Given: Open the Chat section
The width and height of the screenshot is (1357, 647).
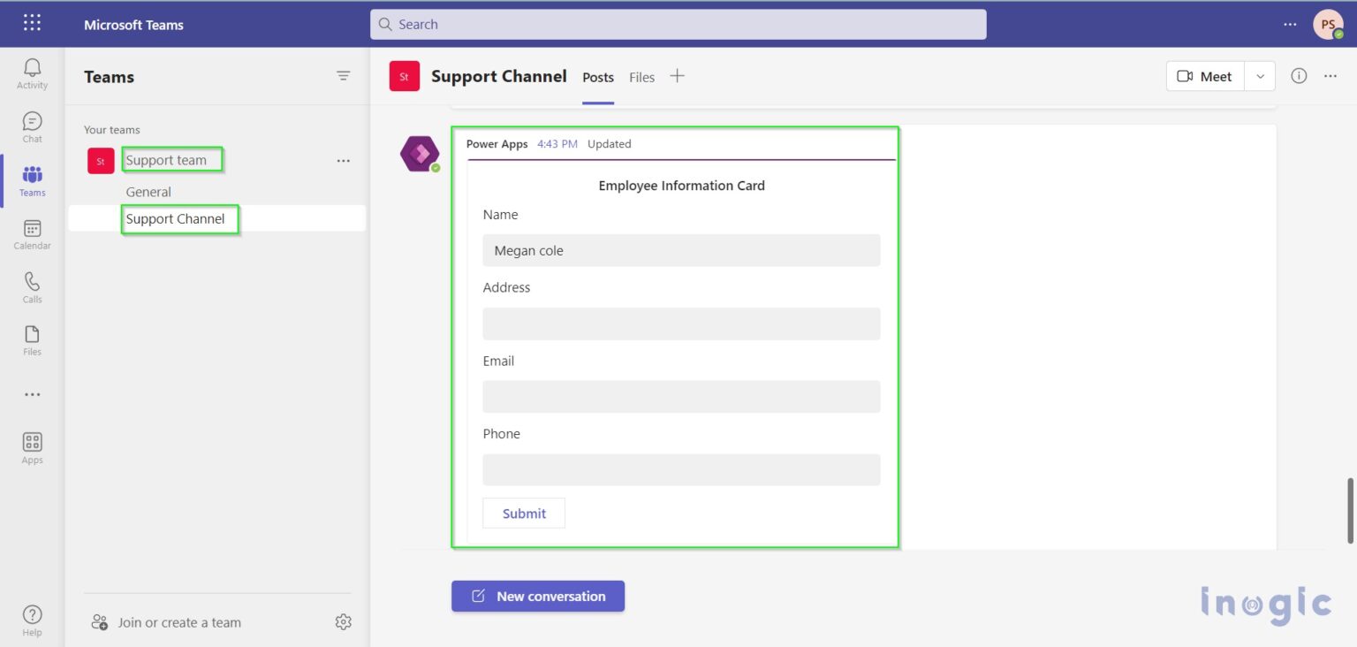Looking at the screenshot, I should [x=32, y=124].
